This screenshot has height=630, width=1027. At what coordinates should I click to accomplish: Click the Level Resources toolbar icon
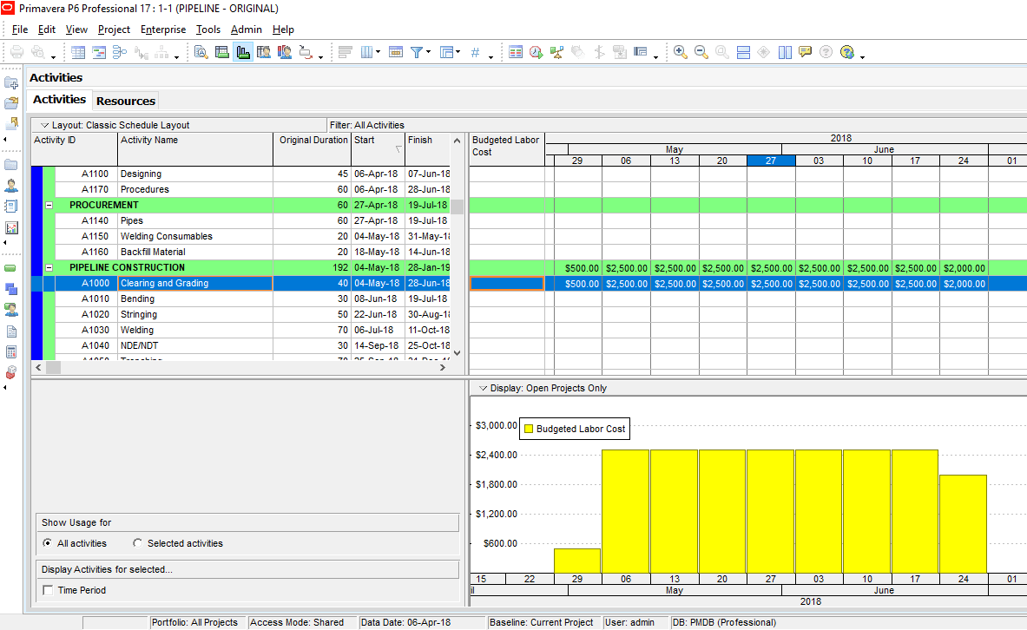(x=556, y=52)
